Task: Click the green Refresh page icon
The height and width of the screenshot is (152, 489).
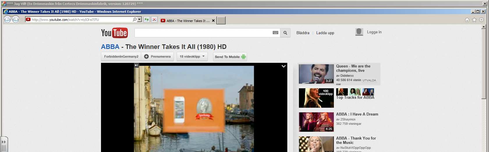Action: tap(147, 20)
